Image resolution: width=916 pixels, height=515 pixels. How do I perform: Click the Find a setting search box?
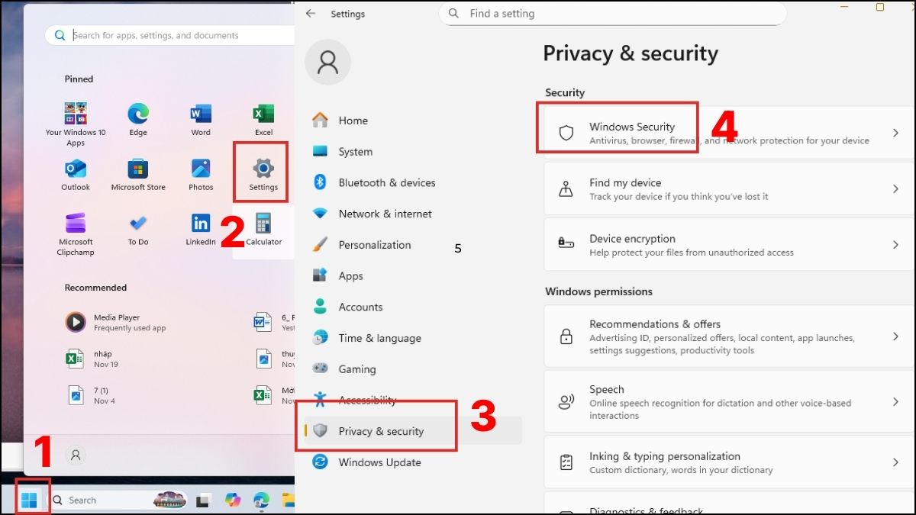pyautogui.click(x=612, y=14)
